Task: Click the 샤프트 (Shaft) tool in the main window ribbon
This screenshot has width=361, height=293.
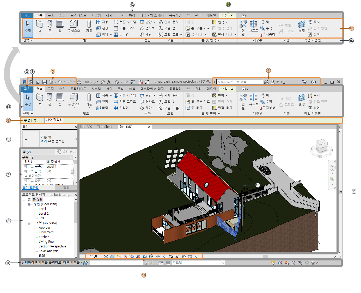Action: [x=253, y=100]
